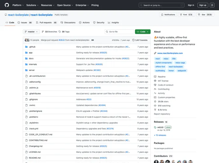Switch to the Issues tab
This screenshot has height=163, width=219.
[25, 23]
